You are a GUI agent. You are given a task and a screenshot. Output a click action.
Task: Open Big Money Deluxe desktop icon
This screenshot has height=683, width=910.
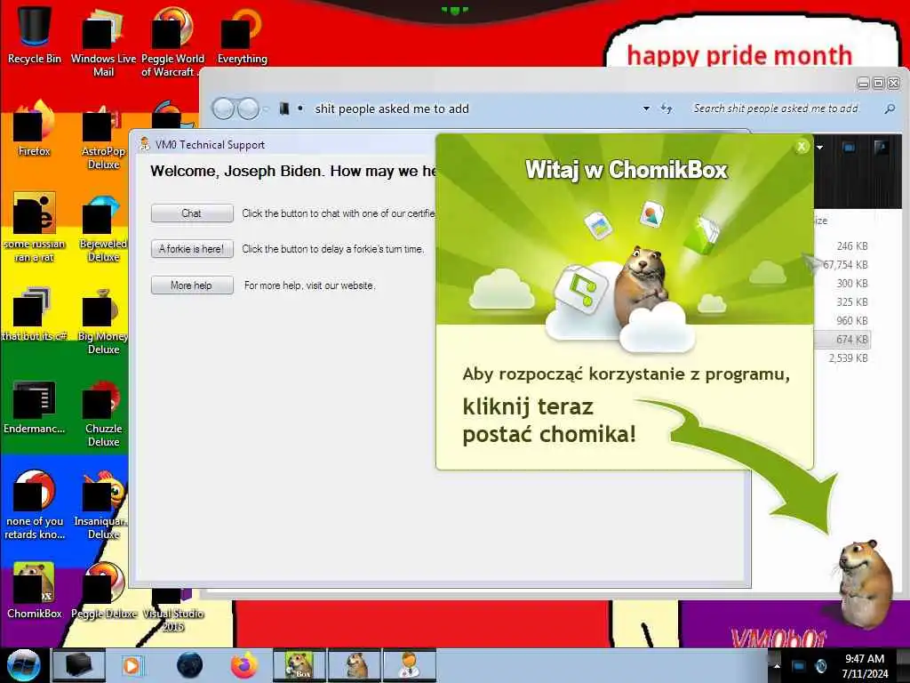pos(103,320)
